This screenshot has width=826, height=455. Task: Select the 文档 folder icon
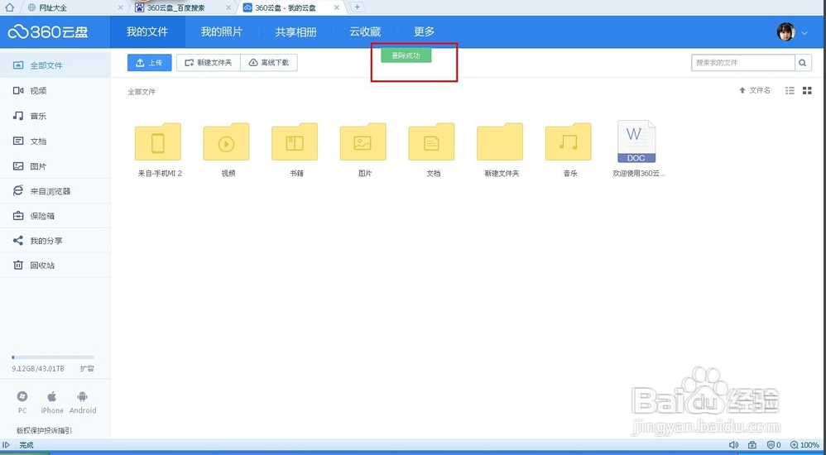pos(431,141)
